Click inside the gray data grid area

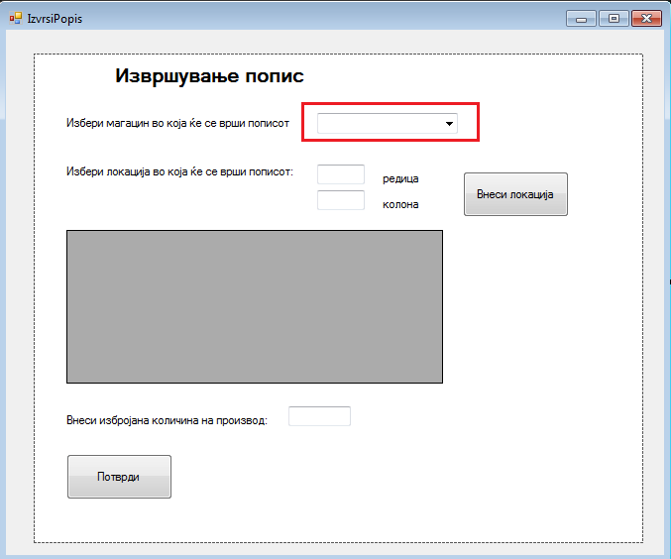[254, 306]
